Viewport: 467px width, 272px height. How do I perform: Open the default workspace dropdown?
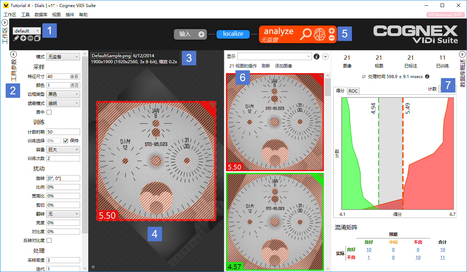[x=27, y=31]
